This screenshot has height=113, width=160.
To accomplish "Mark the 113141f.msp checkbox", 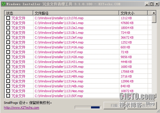I will pos(8,52).
